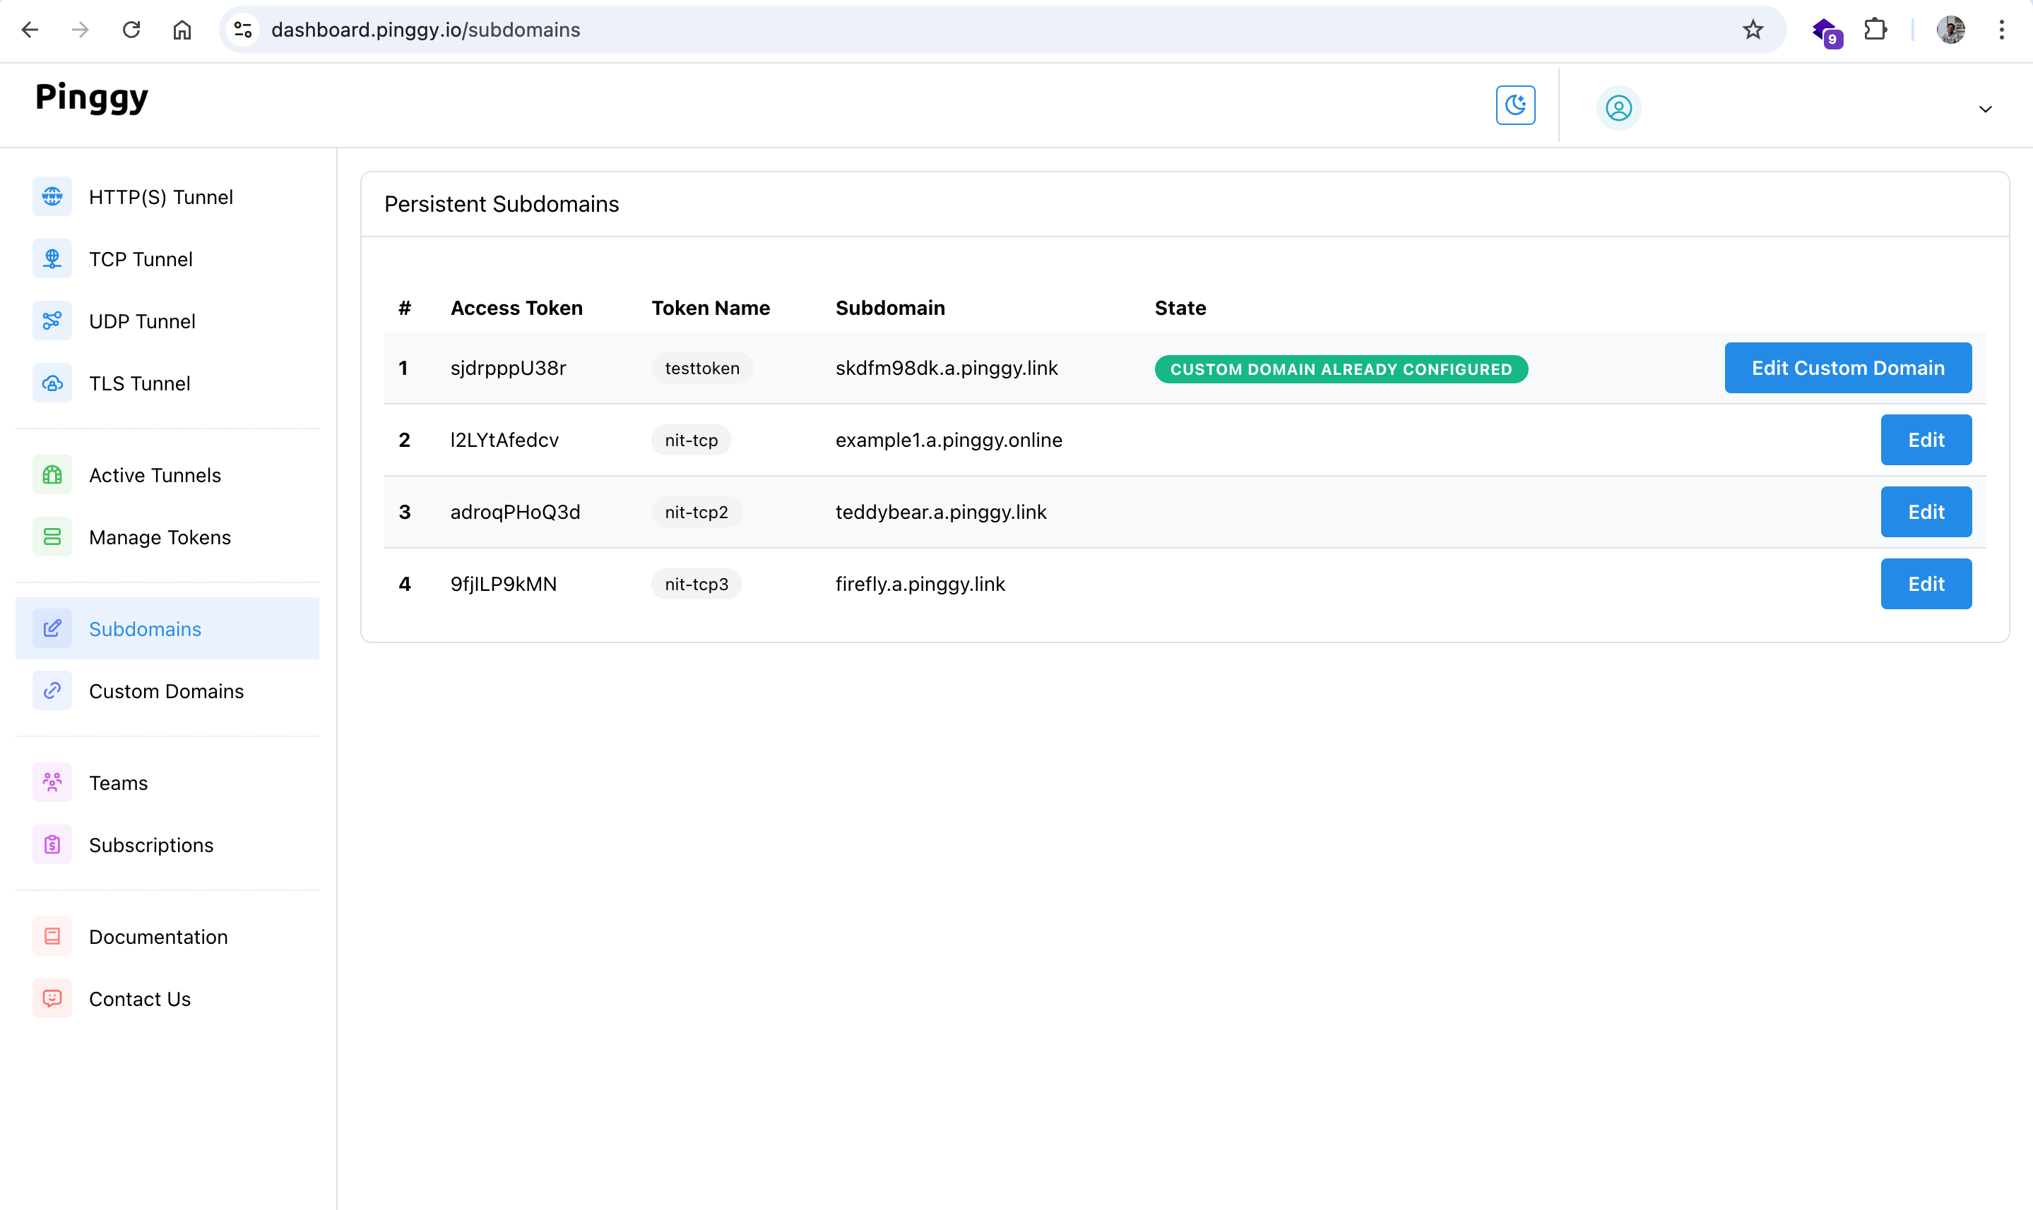This screenshot has width=2033, height=1210.
Task: Select Custom Domains via sidebar icon
Action: 52,691
